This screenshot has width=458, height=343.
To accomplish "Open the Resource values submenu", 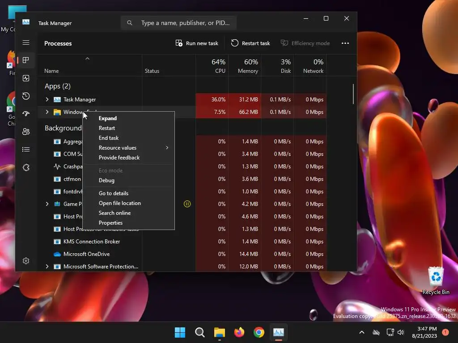I will [x=128, y=148].
